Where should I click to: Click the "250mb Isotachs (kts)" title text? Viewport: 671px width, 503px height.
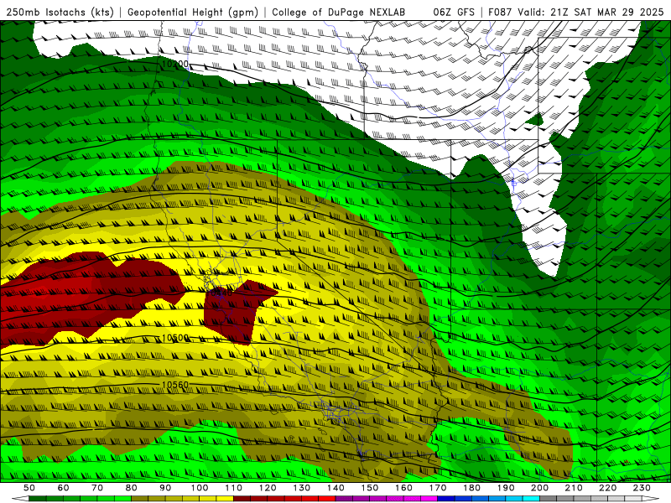[60, 12]
